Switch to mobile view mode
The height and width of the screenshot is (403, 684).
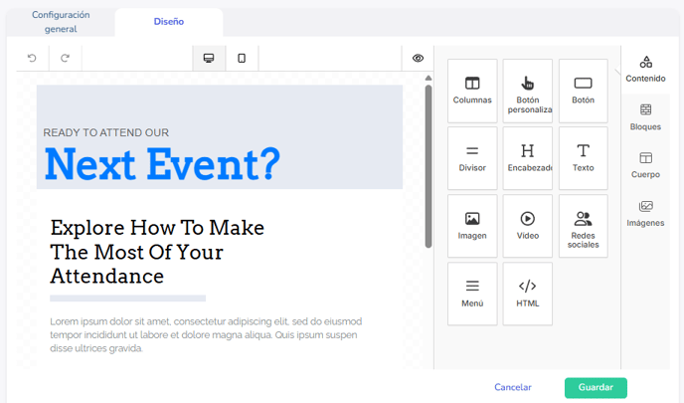[242, 59]
